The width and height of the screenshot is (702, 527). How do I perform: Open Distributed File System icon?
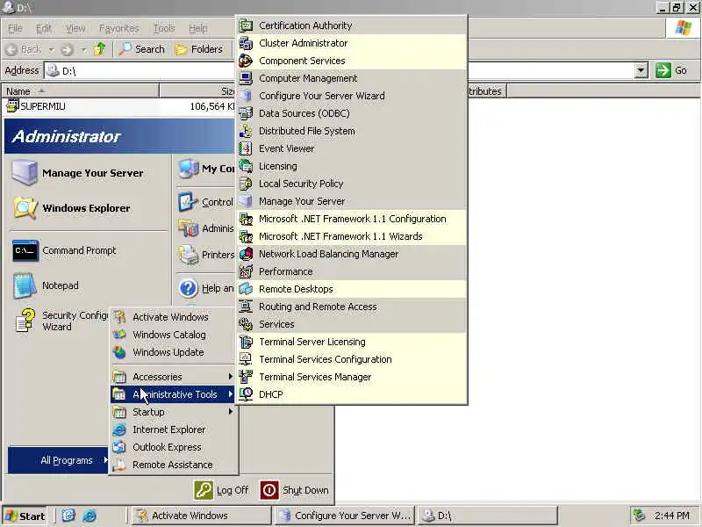(246, 131)
